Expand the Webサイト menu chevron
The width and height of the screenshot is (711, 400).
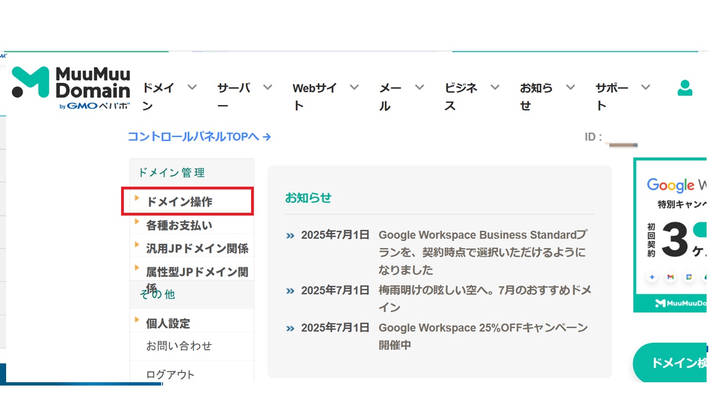pyautogui.click(x=354, y=87)
